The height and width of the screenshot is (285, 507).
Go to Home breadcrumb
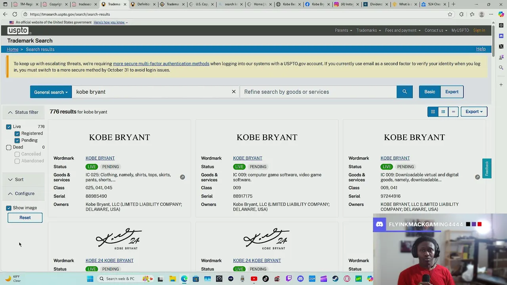(x=13, y=49)
